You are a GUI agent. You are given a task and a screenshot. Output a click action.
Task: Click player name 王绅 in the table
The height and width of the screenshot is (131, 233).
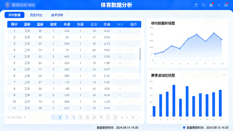coord(27,95)
